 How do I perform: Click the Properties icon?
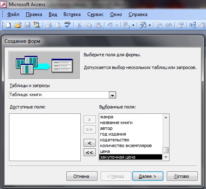coord(181,25)
